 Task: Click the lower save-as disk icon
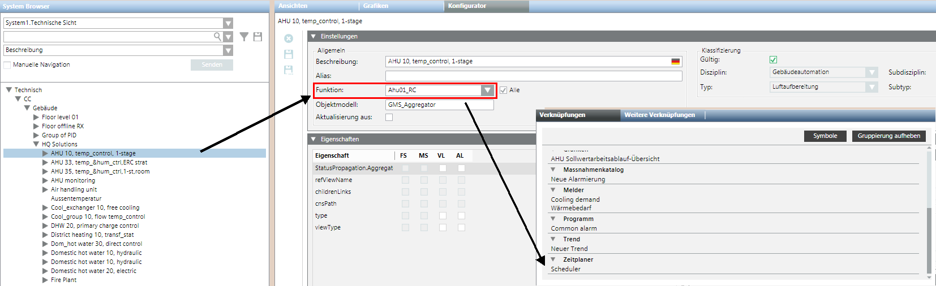[x=289, y=70]
